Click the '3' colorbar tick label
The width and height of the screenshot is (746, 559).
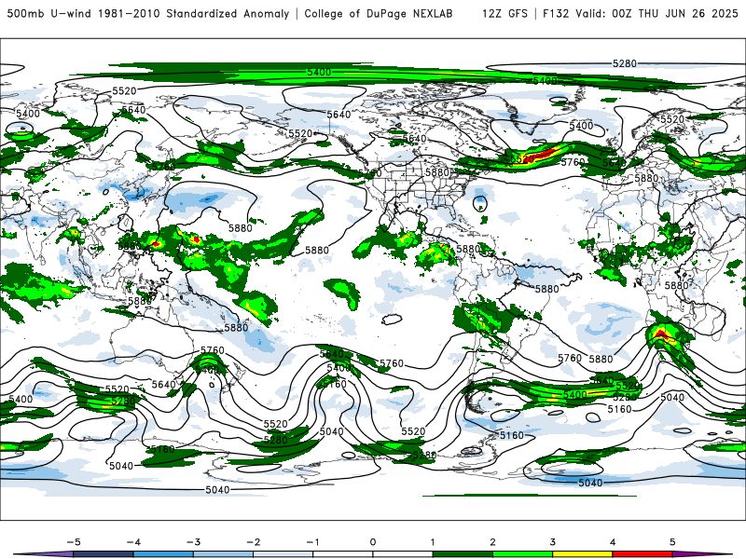click(553, 542)
